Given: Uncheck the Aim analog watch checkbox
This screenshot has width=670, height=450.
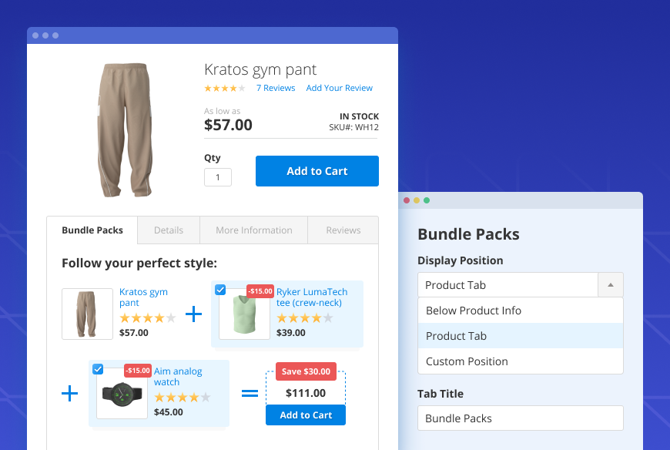Looking at the screenshot, I should coord(98,369).
